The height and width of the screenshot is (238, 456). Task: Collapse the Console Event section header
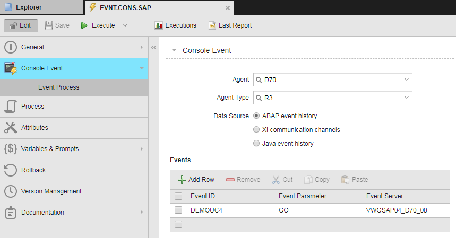tap(174, 50)
